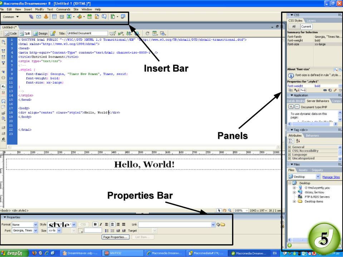Select the All mode in CSS Styles
The width and height of the screenshot is (343, 257).
(x=294, y=26)
